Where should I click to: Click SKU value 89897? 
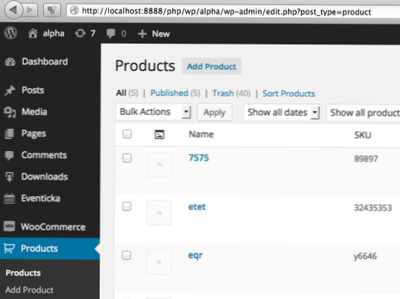tap(366, 159)
